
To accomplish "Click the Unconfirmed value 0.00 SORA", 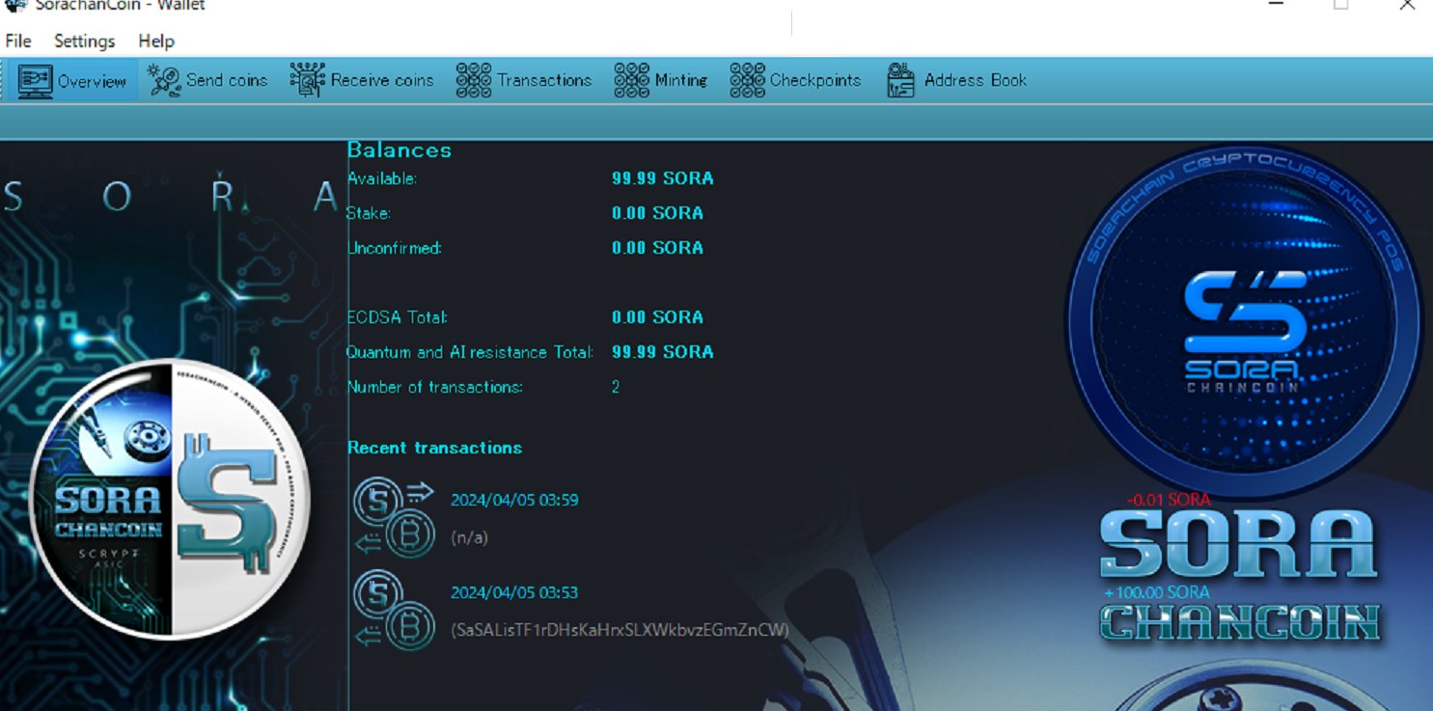I will click(x=657, y=248).
